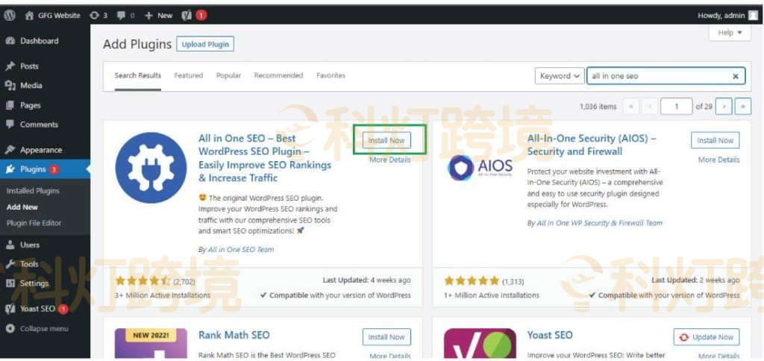Click the AIOS shield logo thumbnail
764x361 pixels.
pyautogui.click(x=480, y=168)
